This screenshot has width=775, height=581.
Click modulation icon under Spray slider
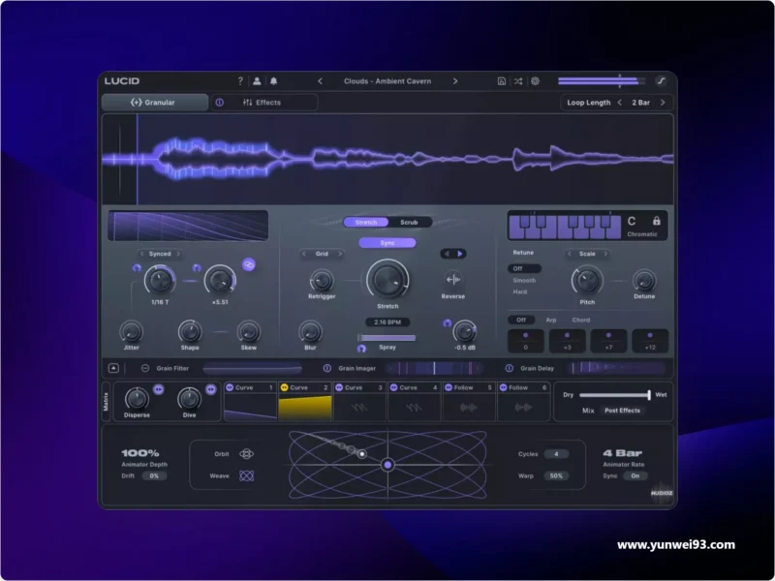pos(361,349)
